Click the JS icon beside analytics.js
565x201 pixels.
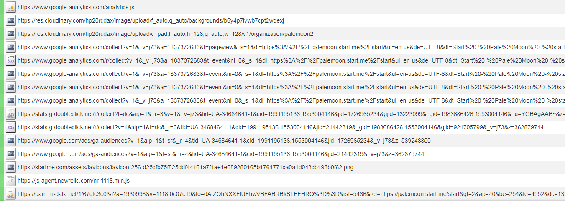(x=11, y=7)
